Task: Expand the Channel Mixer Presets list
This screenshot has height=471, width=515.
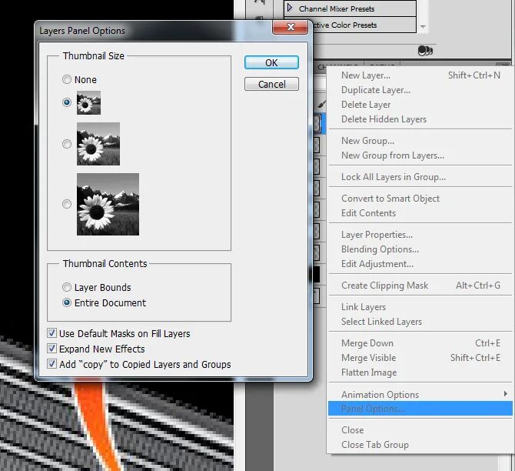Action: click(289, 7)
